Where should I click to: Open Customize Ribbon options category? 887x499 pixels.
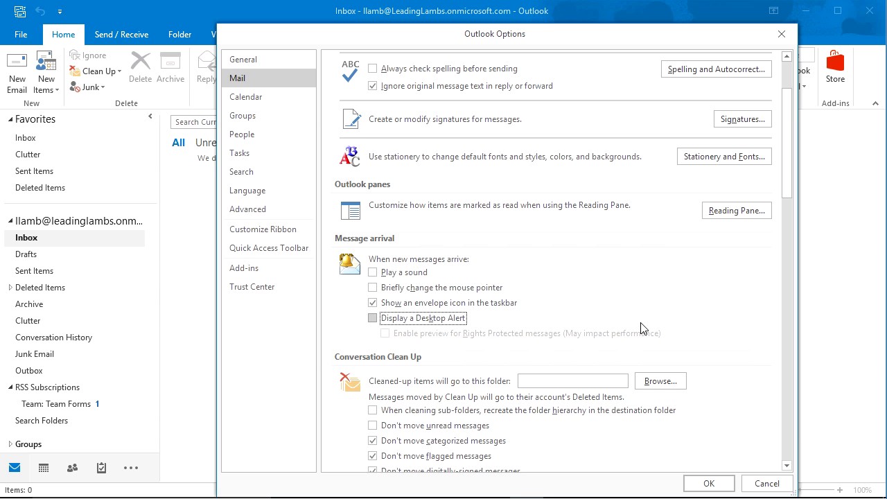click(269, 229)
